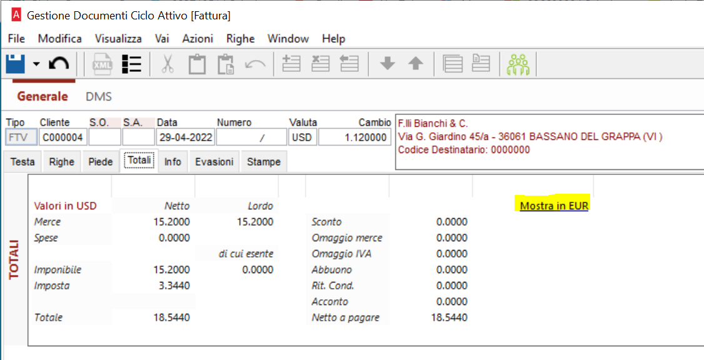Screen dimensions: 704x360
Task: Open the Visualizza menu
Action: pyautogui.click(x=119, y=39)
